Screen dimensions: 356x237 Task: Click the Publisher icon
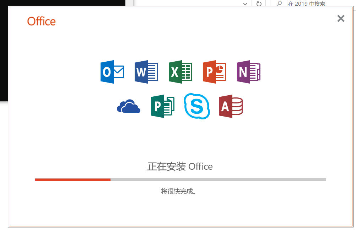point(162,106)
